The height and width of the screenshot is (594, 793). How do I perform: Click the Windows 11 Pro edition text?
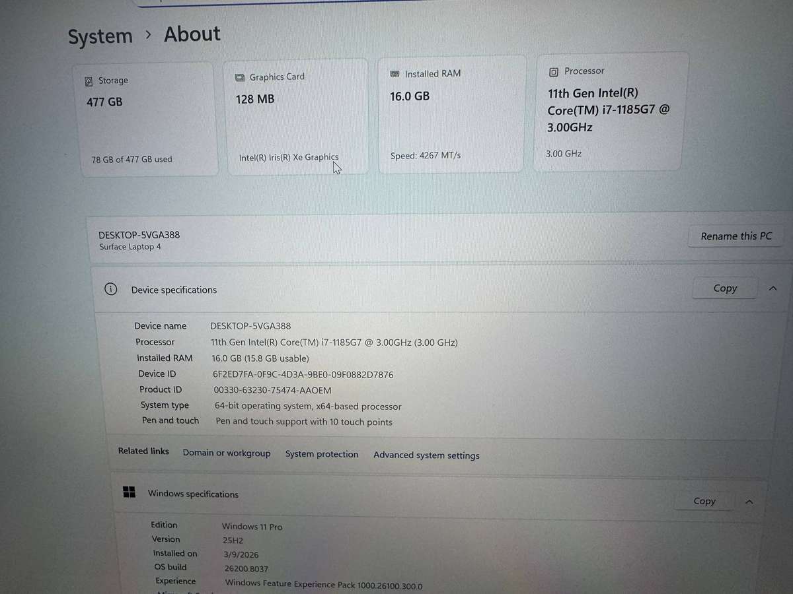tap(252, 527)
